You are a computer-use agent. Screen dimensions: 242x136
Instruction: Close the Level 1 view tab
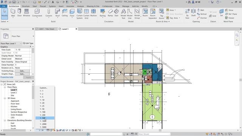[x=76, y=29]
